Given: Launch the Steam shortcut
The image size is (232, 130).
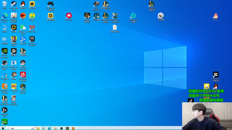Looking at the screenshot, I should pyautogui.click(x=14, y=4).
